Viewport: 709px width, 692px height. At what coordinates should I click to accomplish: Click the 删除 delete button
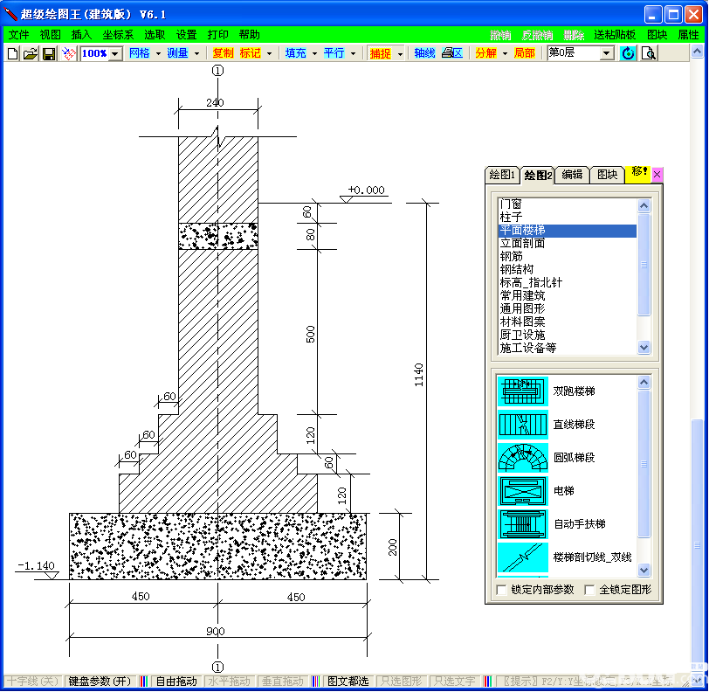click(x=574, y=35)
